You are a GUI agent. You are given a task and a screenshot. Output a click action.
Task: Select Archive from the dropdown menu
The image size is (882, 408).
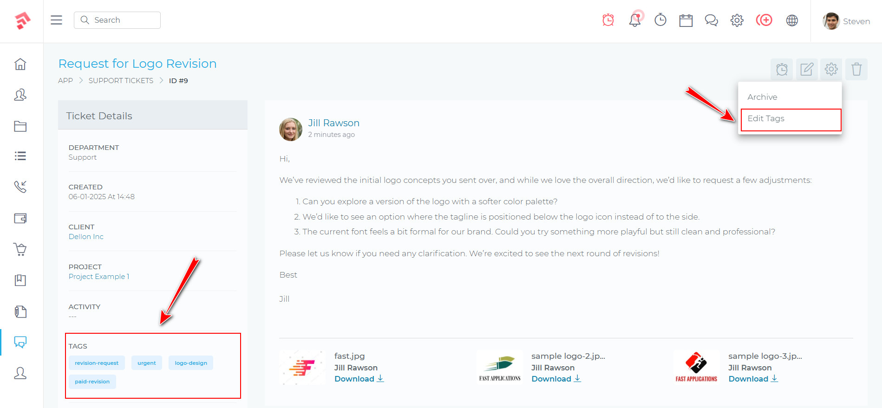(x=762, y=97)
